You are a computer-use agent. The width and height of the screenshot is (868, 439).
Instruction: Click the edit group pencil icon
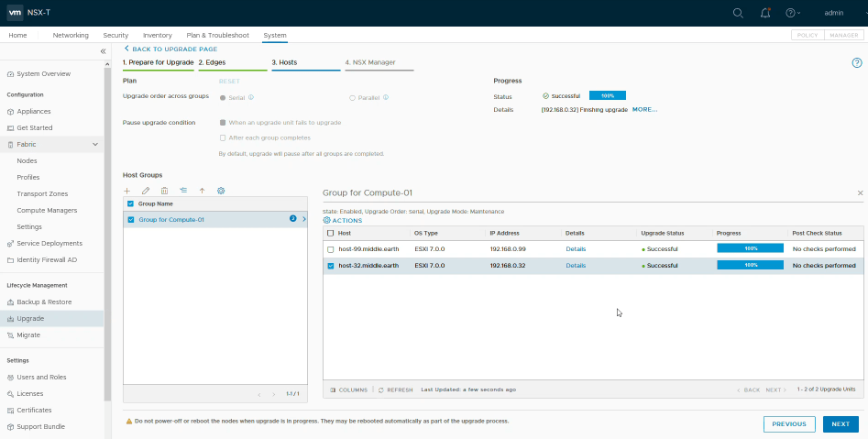point(146,191)
